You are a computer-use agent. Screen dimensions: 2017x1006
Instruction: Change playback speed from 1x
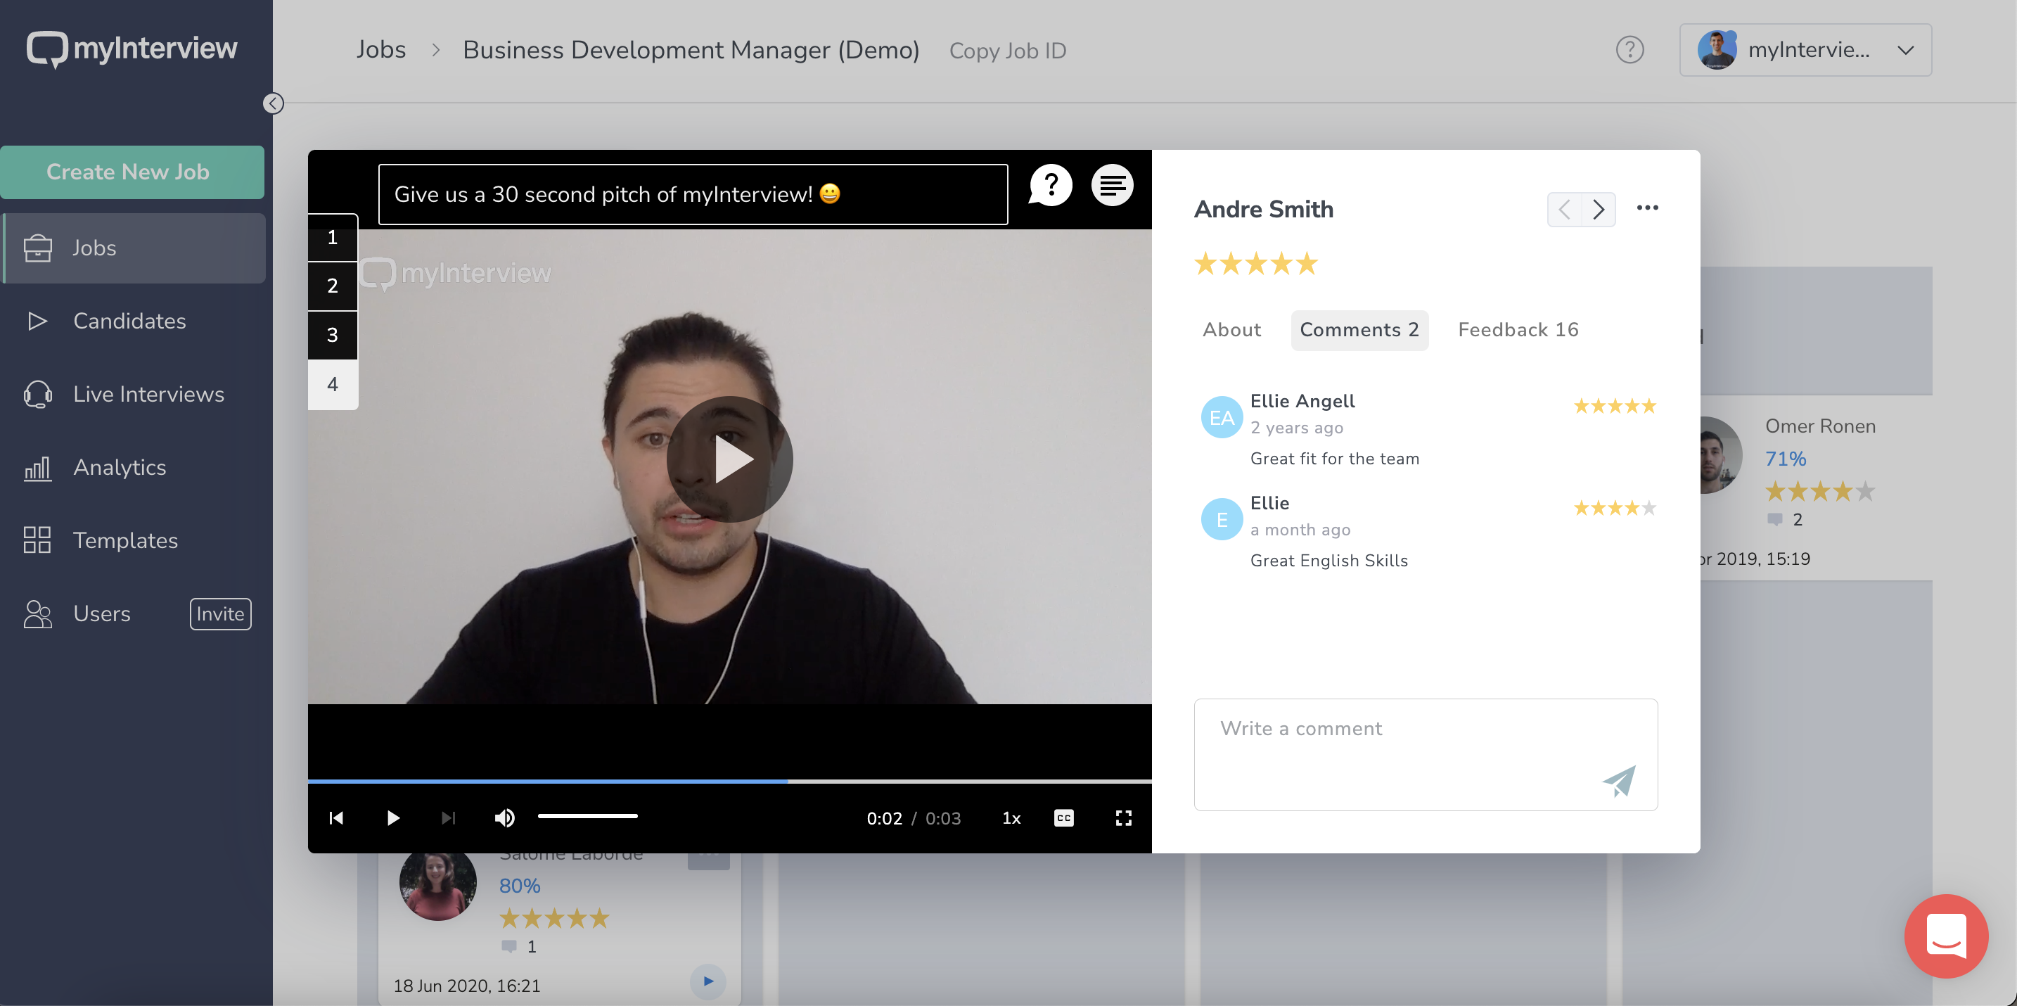click(1011, 818)
